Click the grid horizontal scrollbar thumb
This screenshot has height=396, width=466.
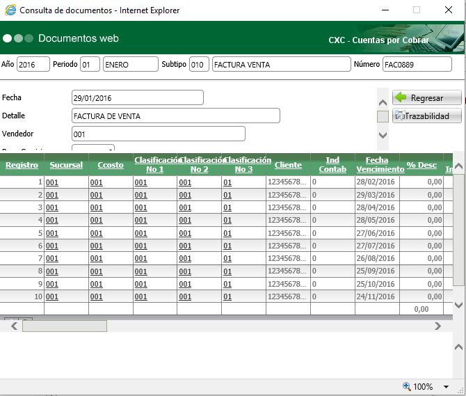[65, 326]
